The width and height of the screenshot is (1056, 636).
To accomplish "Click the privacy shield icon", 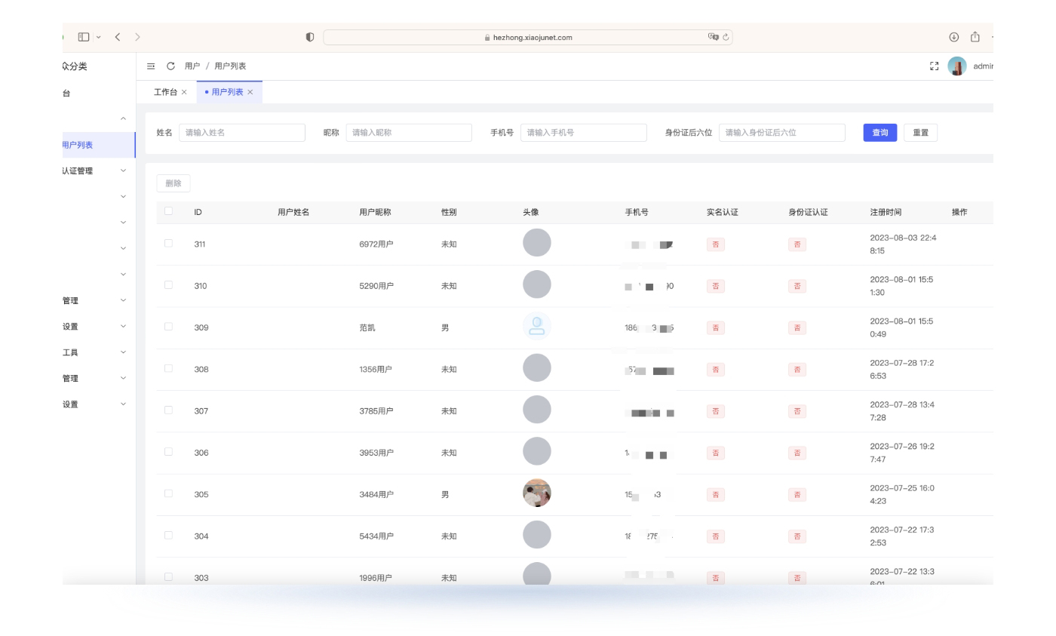I will (x=310, y=37).
